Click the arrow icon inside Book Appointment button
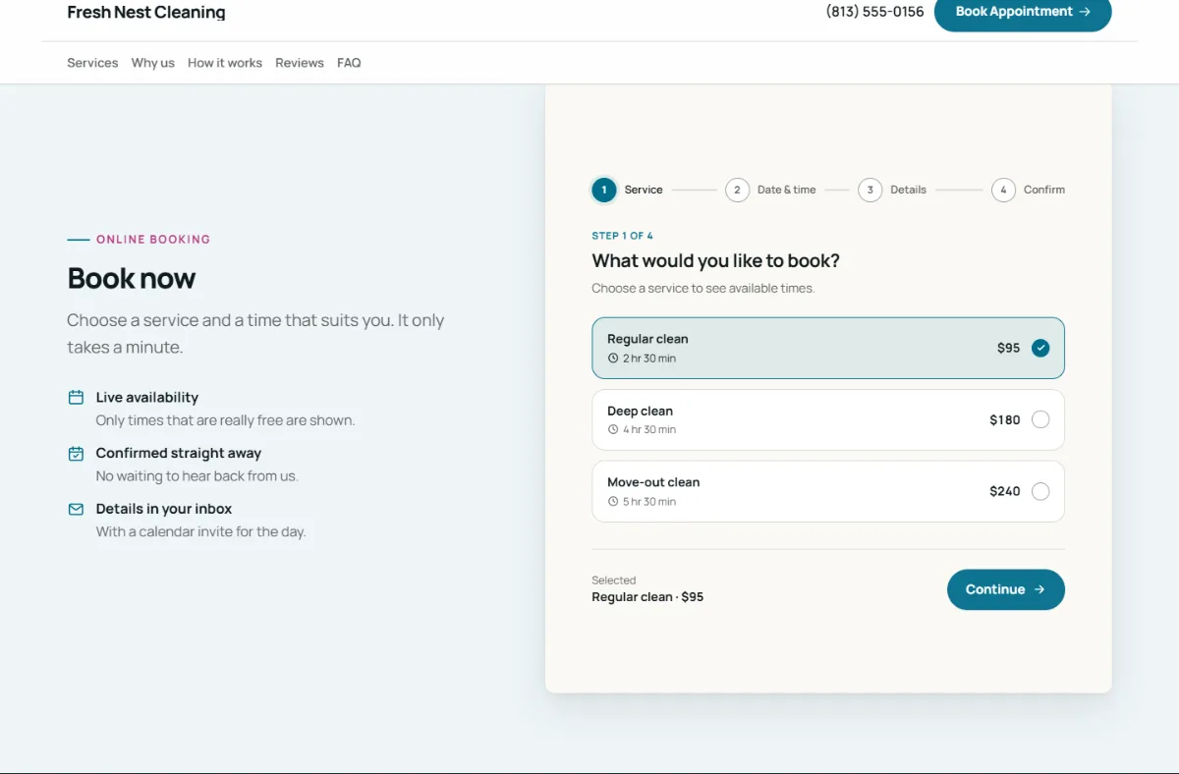The image size is (1179, 774). pos(1085,12)
